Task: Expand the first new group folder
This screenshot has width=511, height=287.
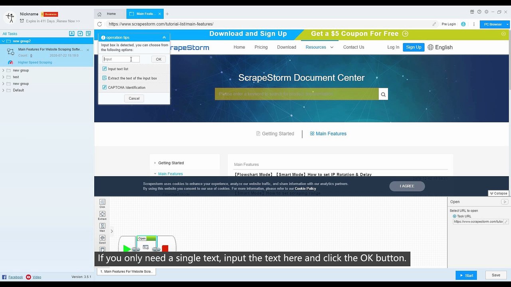Action: [x=4, y=71]
